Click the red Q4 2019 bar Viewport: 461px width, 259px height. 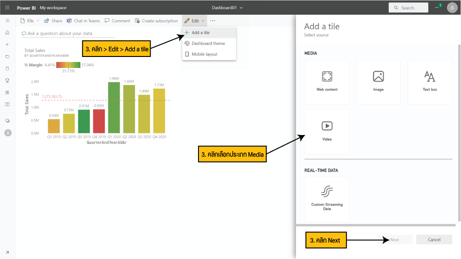tap(99, 121)
